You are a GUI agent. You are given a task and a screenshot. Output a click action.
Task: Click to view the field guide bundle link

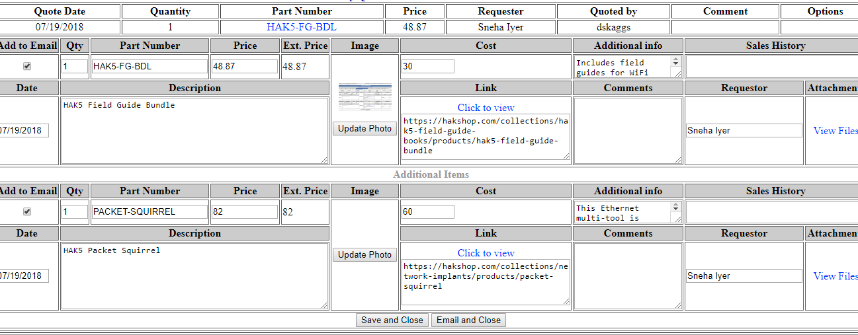pyautogui.click(x=486, y=108)
